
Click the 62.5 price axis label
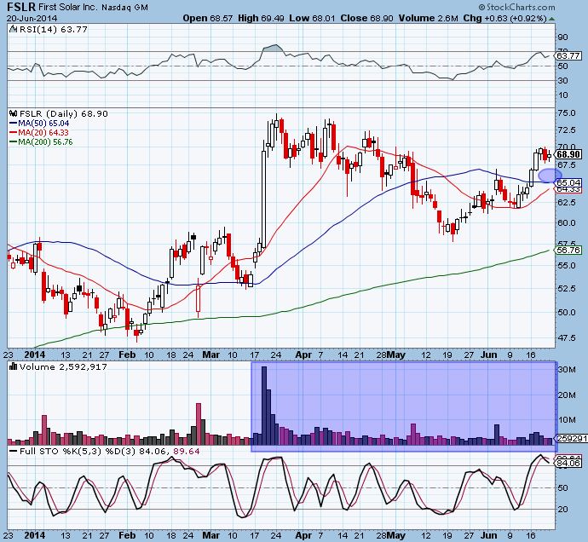point(567,202)
